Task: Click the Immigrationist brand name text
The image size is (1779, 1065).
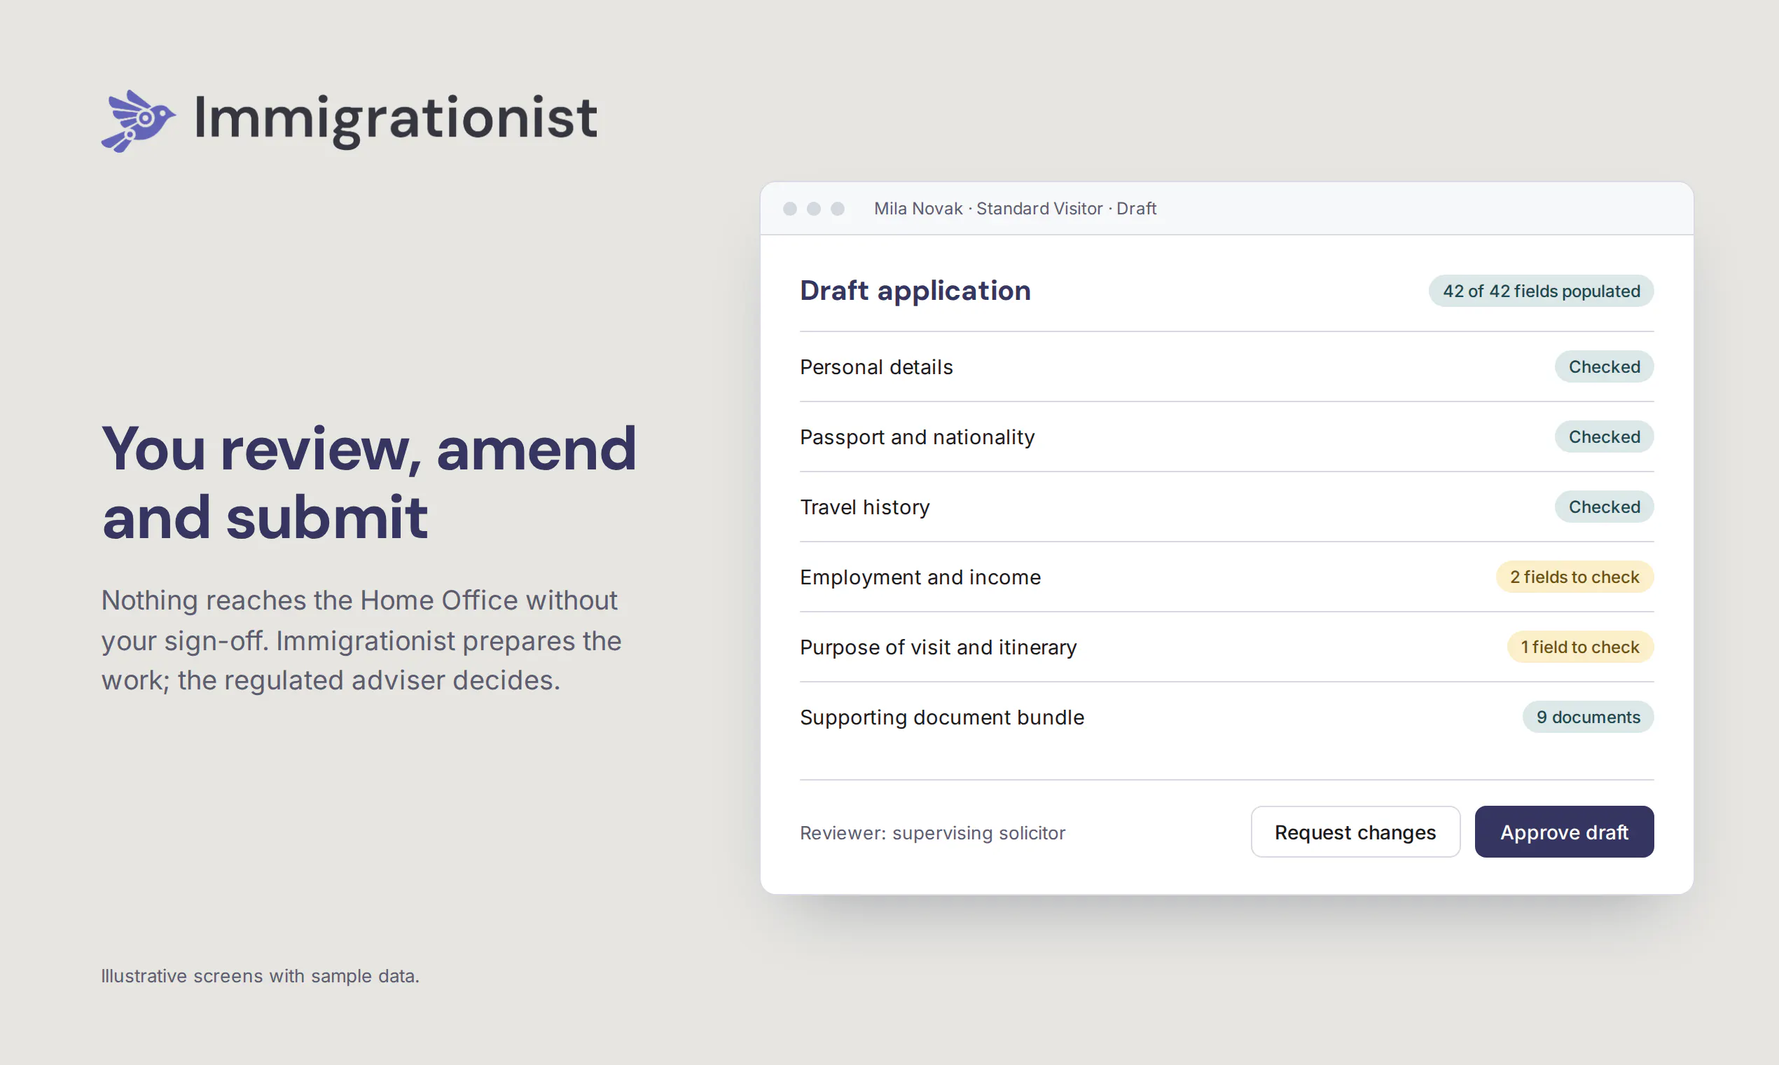Action: click(x=395, y=118)
